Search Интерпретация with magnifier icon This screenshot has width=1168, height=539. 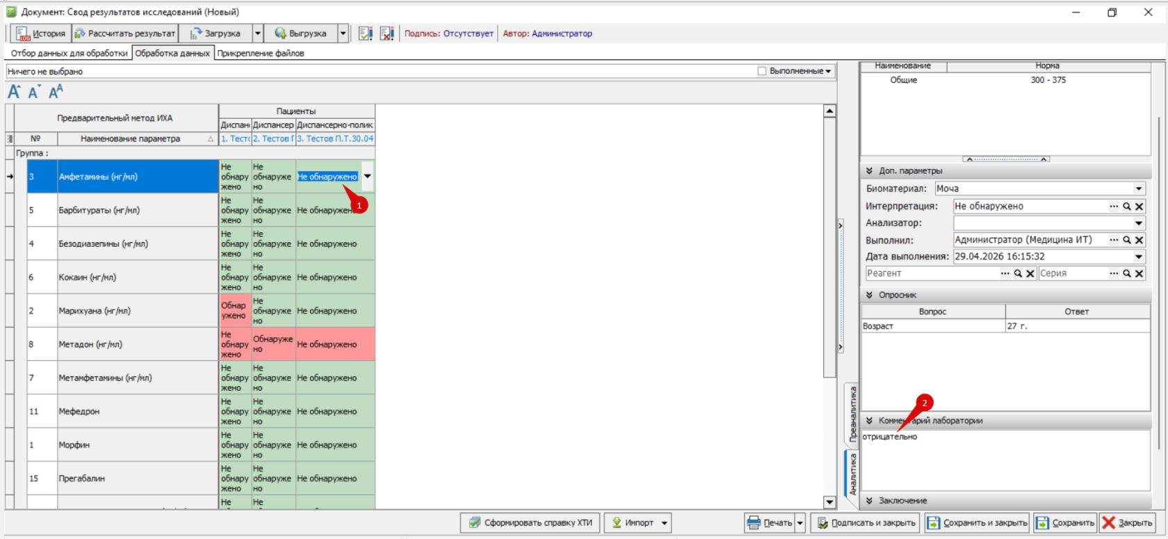coord(1127,206)
